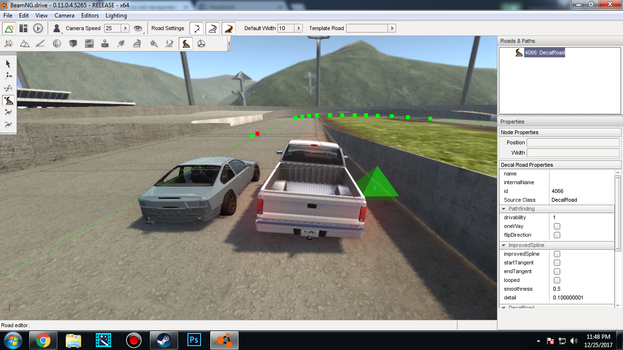The width and height of the screenshot is (623, 350).
Task: Enable the looped checkbox
Action: tap(557, 280)
